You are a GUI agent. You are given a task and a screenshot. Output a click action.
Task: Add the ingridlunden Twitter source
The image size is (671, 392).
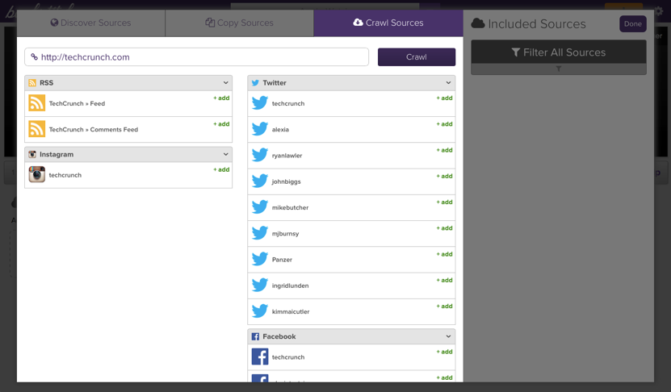click(x=445, y=281)
